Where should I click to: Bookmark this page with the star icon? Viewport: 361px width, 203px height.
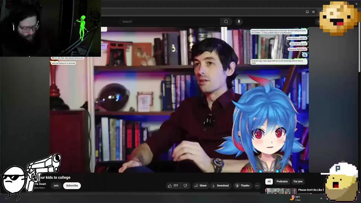coord(313,12)
